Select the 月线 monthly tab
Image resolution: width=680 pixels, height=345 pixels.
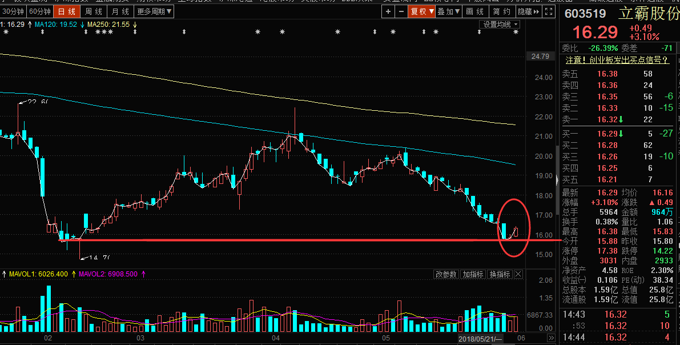point(120,11)
